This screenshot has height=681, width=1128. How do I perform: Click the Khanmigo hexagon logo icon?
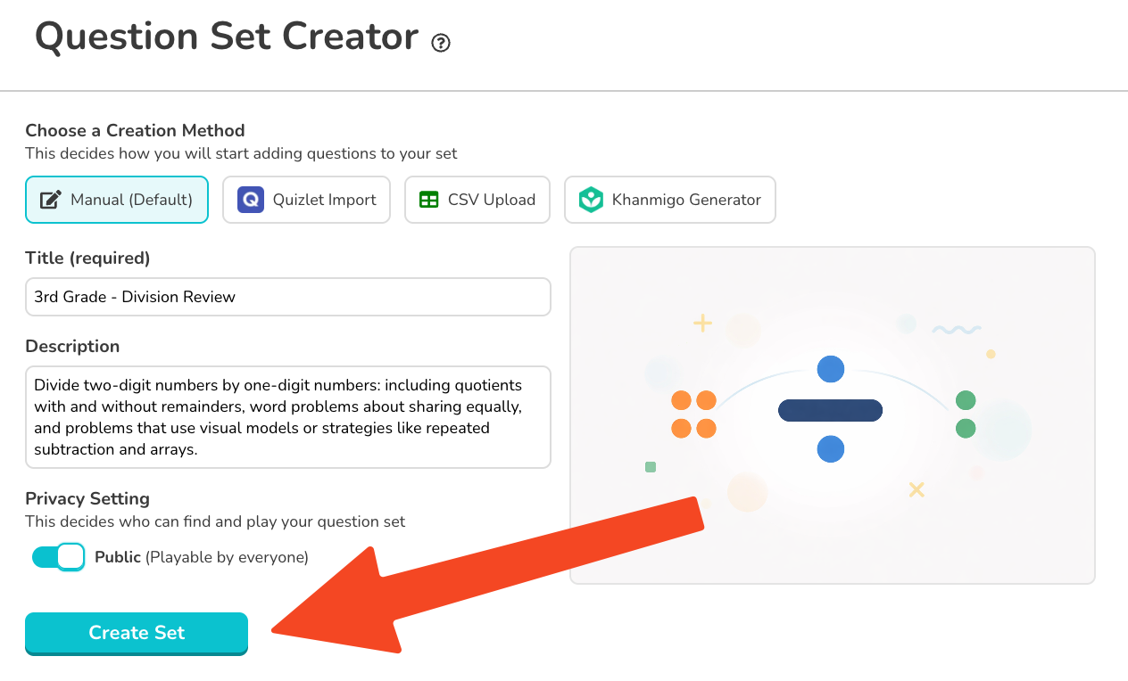click(591, 200)
